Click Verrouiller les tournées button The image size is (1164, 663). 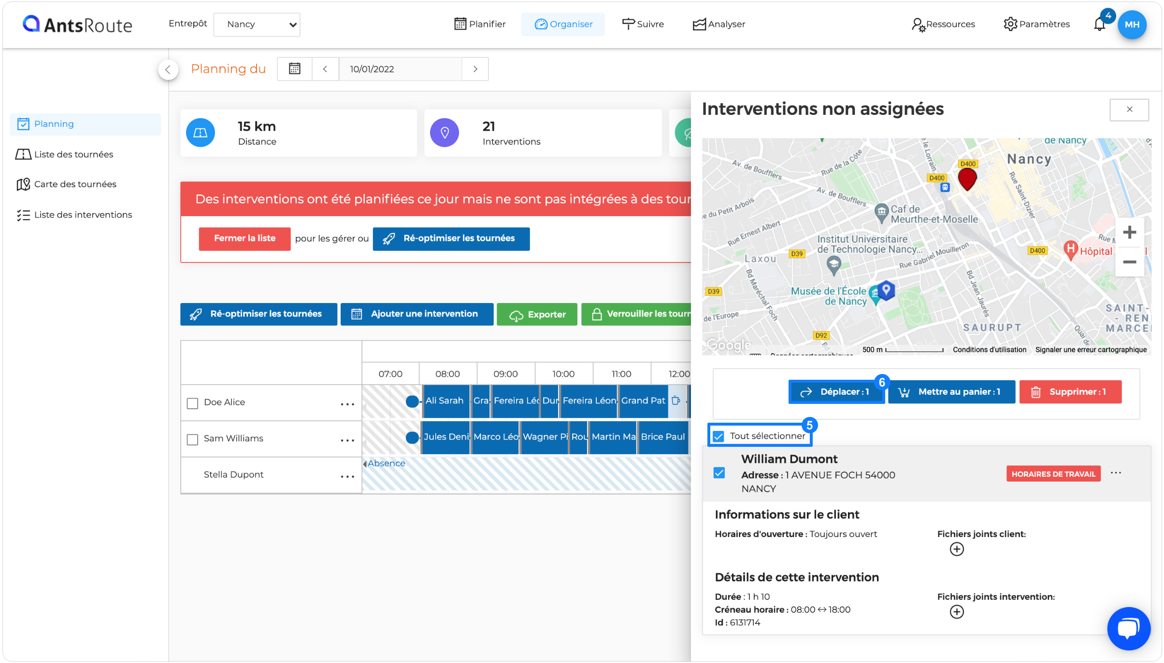click(x=636, y=314)
